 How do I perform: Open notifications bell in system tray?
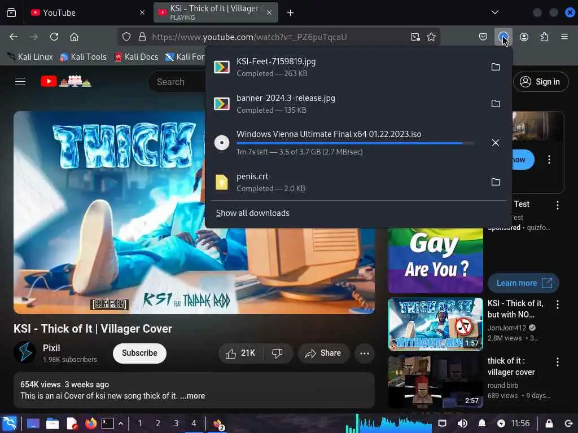[x=482, y=423]
